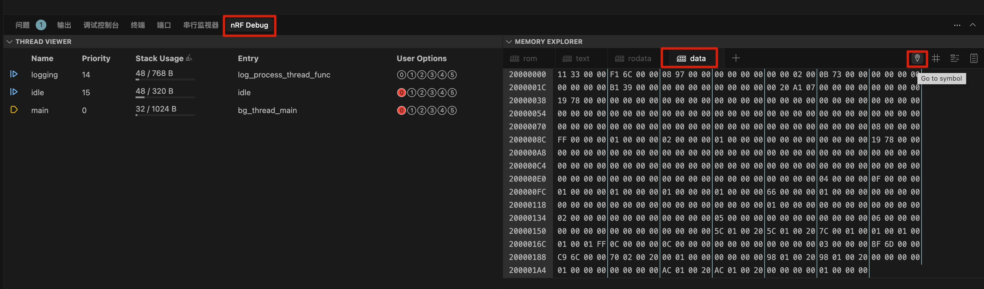The height and width of the screenshot is (289, 984).
Task: Toggle user option 5 on the main thread
Action: pyautogui.click(x=452, y=111)
